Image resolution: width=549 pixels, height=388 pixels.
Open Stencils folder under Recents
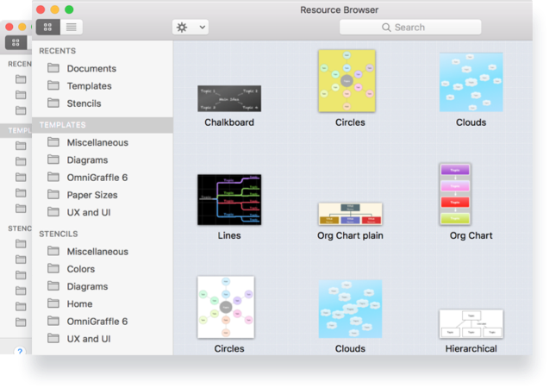tap(103, 103)
